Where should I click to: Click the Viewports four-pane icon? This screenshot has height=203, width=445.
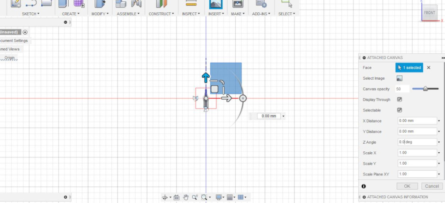tap(240, 197)
